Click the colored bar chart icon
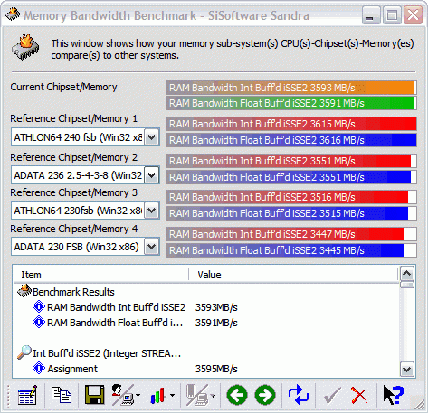Viewport: 428px width, 413px height. (x=158, y=395)
